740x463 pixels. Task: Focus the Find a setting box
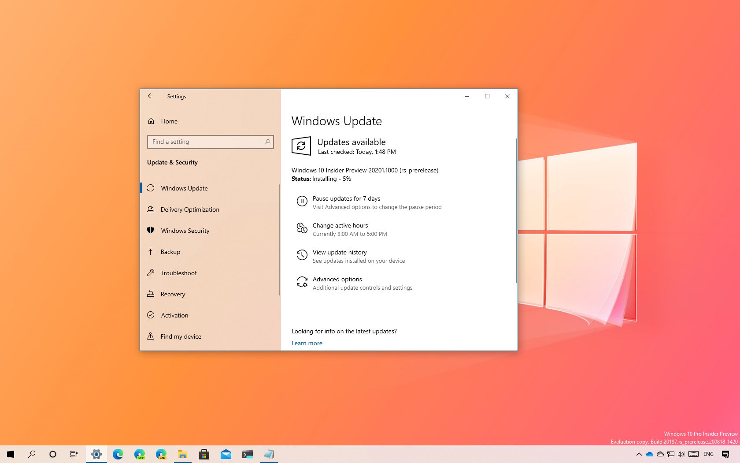[x=211, y=142]
